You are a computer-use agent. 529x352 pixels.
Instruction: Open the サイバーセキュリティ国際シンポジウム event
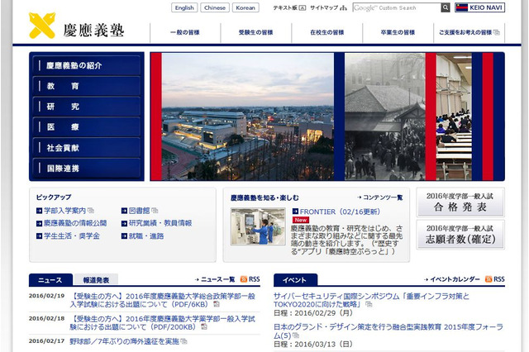tap(371, 300)
